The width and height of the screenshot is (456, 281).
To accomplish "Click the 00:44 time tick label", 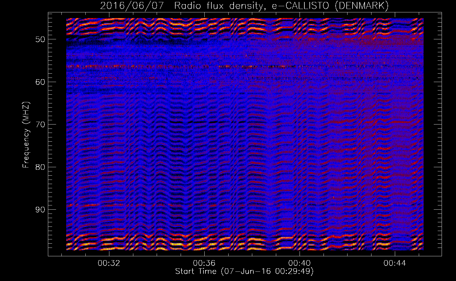I will click(x=395, y=263).
